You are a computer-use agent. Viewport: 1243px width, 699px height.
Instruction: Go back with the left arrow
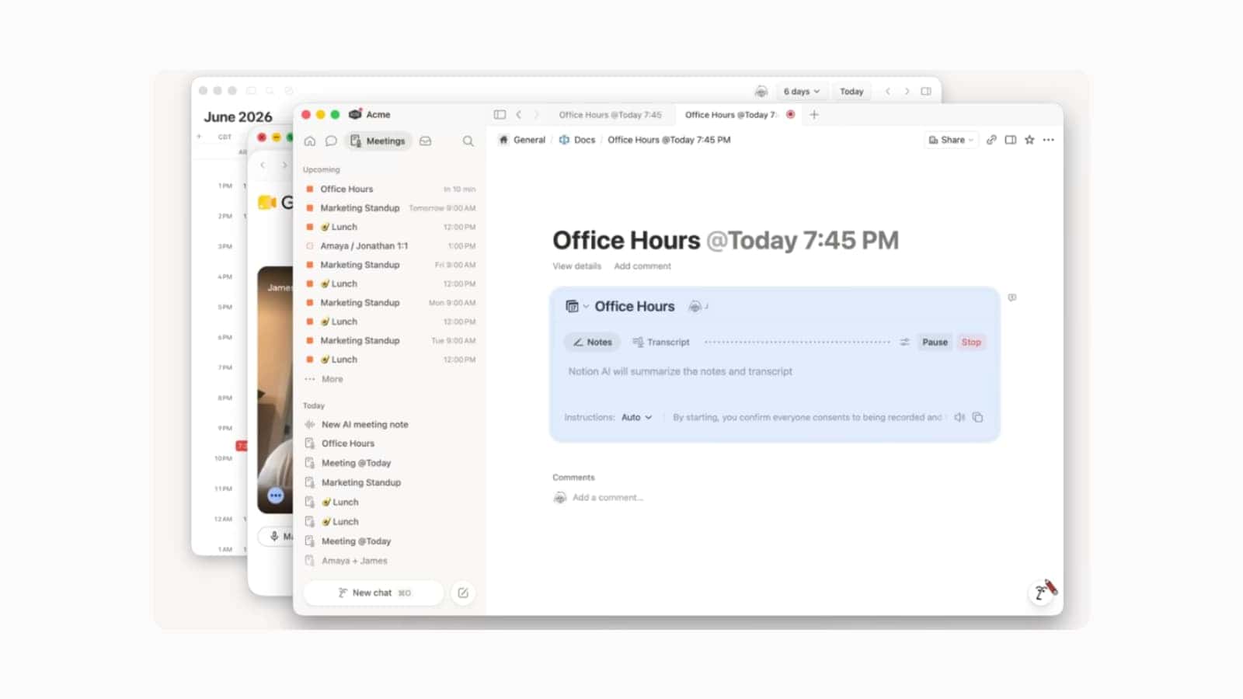tap(519, 114)
